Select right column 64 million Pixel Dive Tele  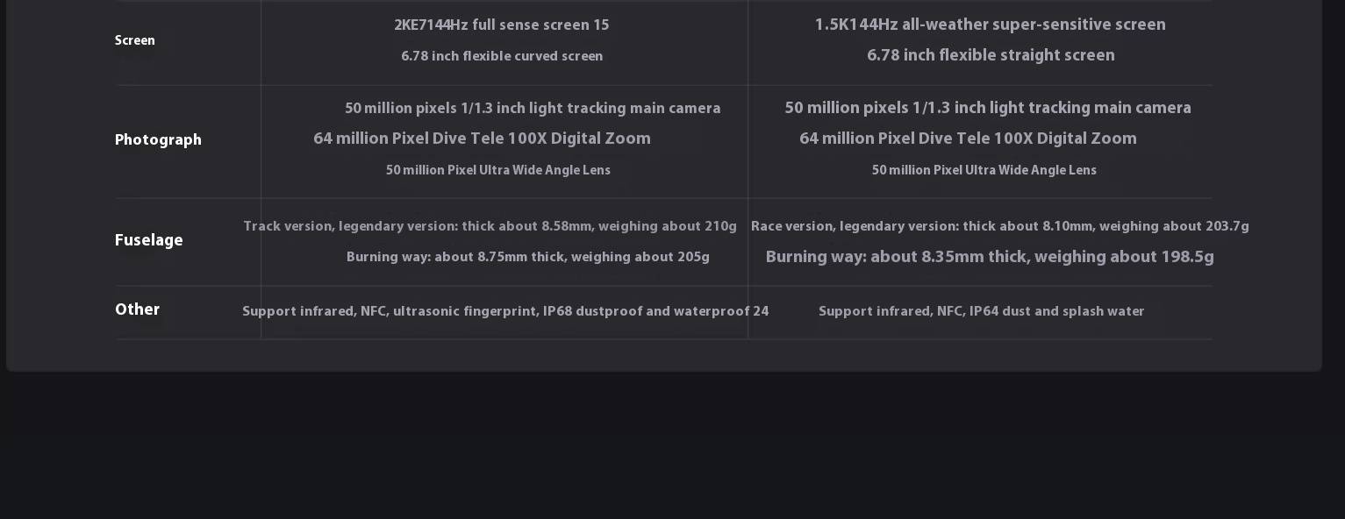coord(968,139)
